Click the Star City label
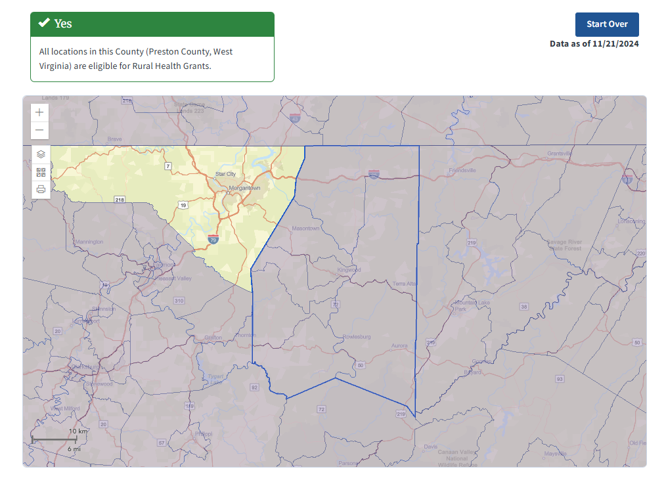 (x=225, y=174)
